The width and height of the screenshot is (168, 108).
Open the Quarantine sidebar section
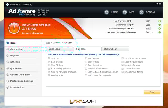point(23,49)
